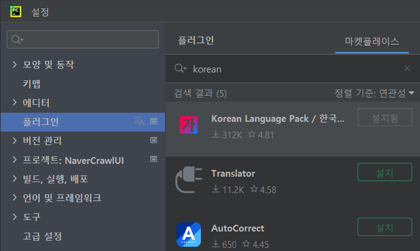Expand the 언어 및 프레임워크 section

tap(15, 197)
